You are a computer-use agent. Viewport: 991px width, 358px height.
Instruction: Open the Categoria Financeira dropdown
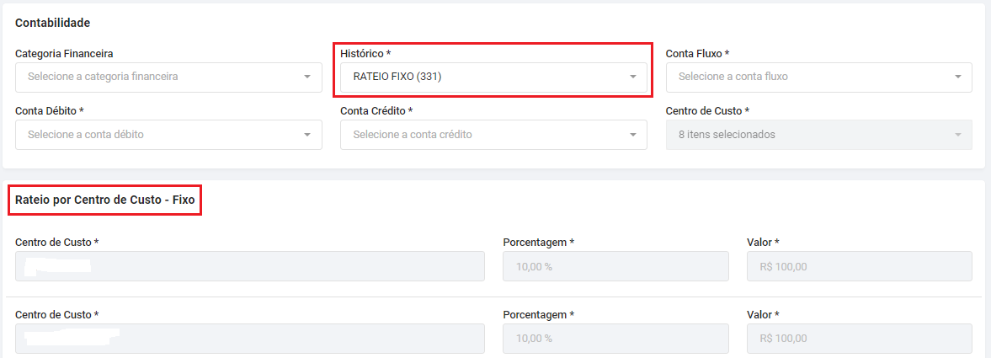[x=160, y=77]
